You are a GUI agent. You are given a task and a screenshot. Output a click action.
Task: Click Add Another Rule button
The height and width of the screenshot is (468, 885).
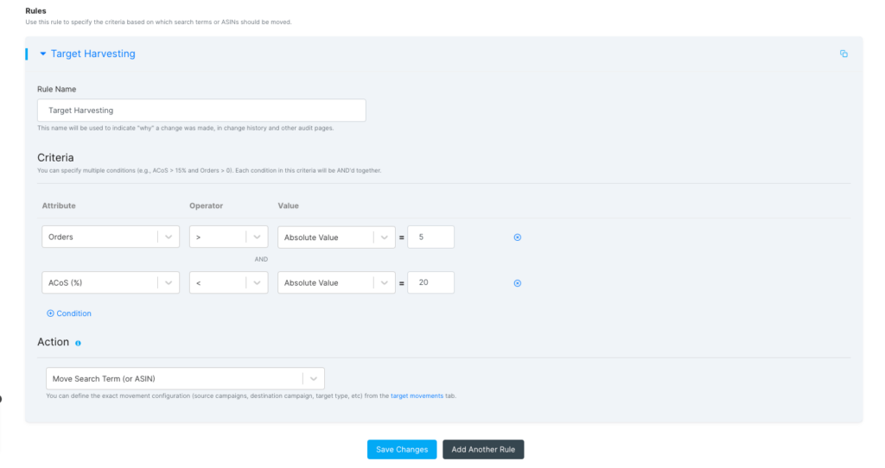(x=483, y=449)
